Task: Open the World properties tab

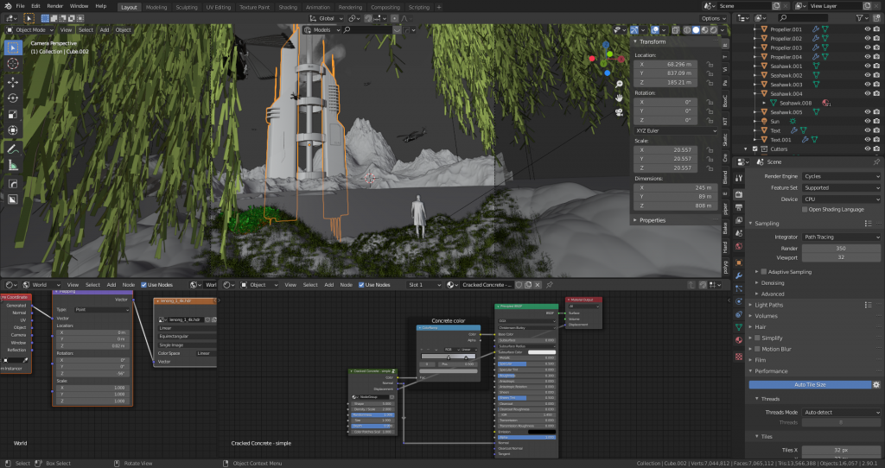Action: pyautogui.click(x=739, y=246)
